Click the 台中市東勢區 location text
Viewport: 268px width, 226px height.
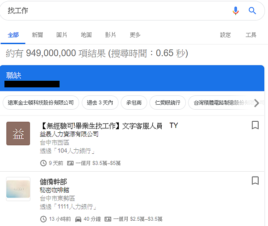click(58, 198)
